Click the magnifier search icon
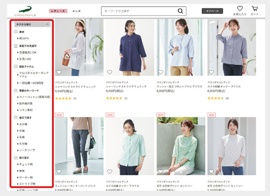This screenshot has width=270, height=196. (x=180, y=11)
